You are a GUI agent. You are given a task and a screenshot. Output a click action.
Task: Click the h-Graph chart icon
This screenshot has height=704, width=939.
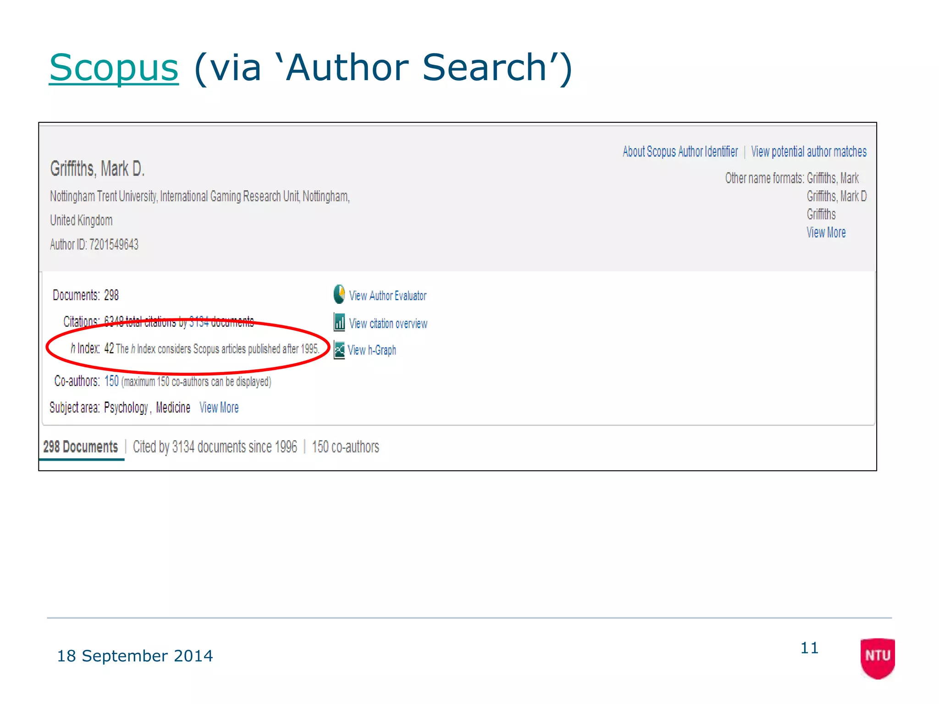tap(339, 350)
